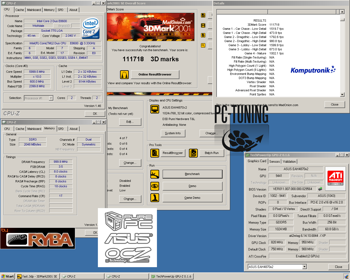Click the BIOS save icon in GPU-Z

[320, 189]
